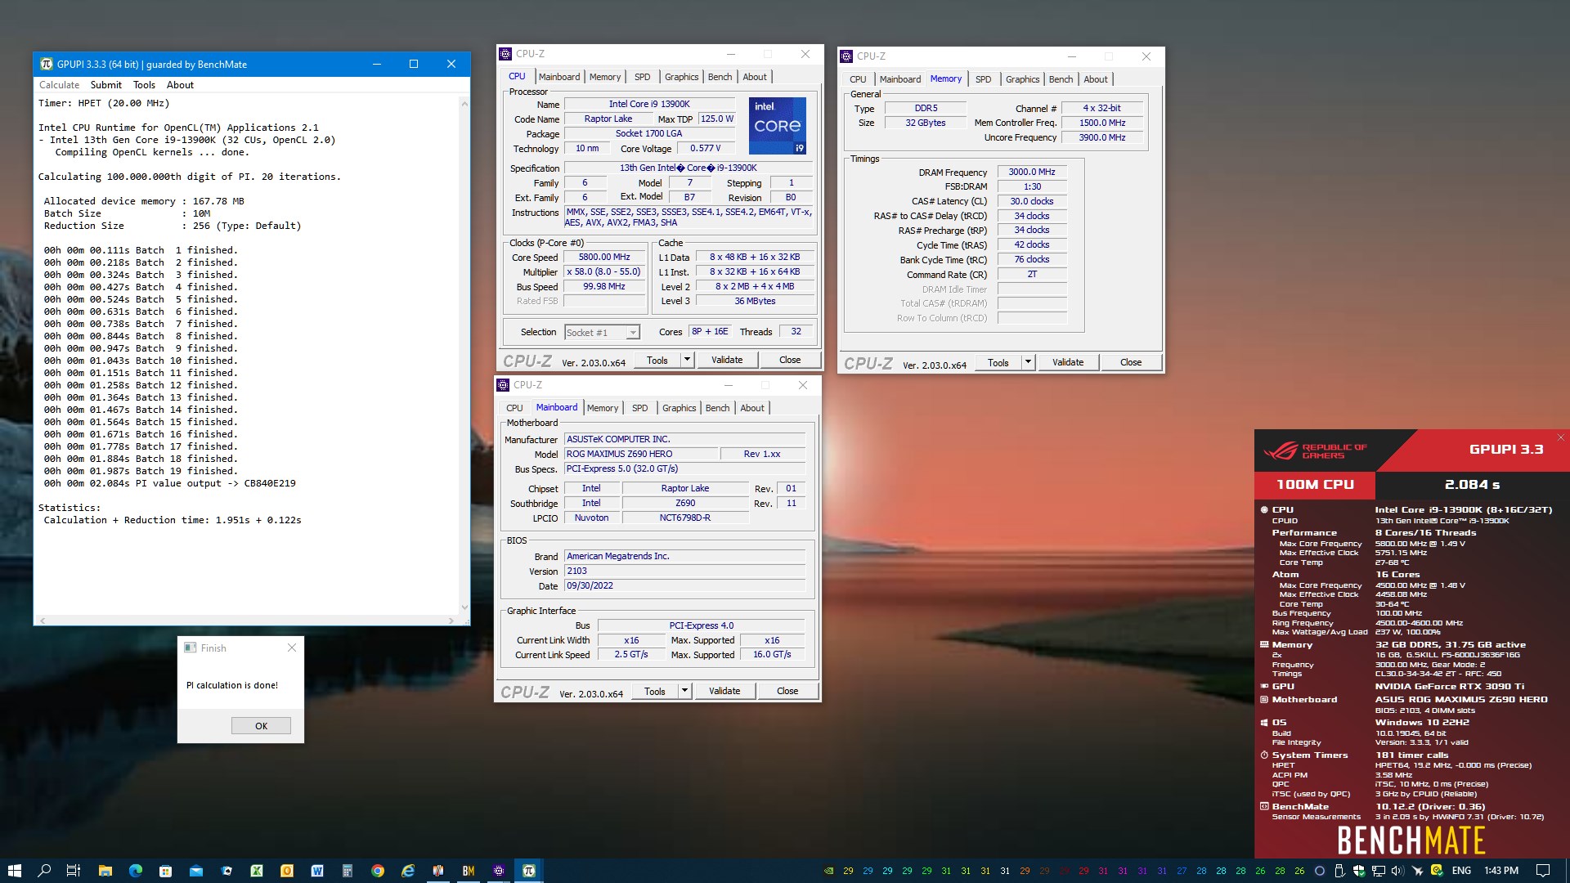
Task: Open Microsoft Store from taskbar
Action: pos(165,871)
